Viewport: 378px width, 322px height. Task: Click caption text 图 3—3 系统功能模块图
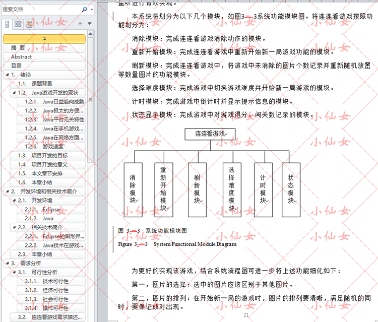point(152,231)
